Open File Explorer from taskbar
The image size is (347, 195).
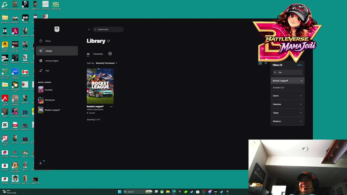click(168, 192)
